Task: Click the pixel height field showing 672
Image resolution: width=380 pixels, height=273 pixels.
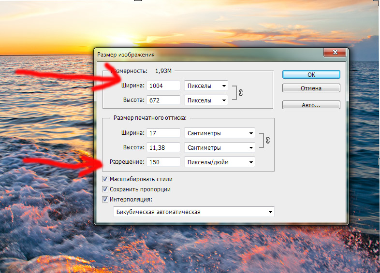Action: (163, 101)
